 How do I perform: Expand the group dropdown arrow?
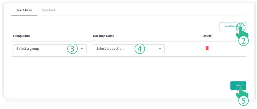pyautogui.click(x=82, y=49)
